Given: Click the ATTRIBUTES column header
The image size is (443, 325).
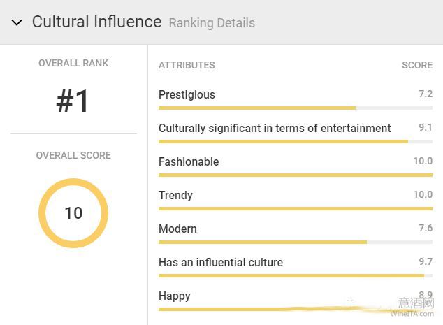Looking at the screenshot, I should pyautogui.click(x=187, y=65).
